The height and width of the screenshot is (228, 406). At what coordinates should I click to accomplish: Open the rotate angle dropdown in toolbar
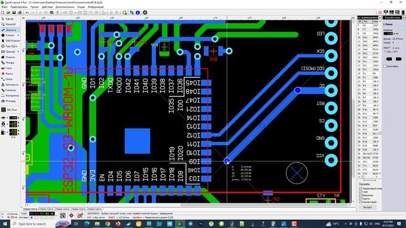(75, 13)
